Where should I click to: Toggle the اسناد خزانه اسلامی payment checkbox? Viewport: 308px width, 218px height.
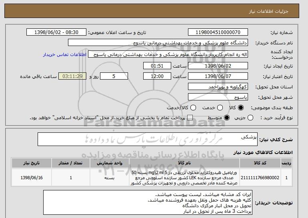coord(190,118)
